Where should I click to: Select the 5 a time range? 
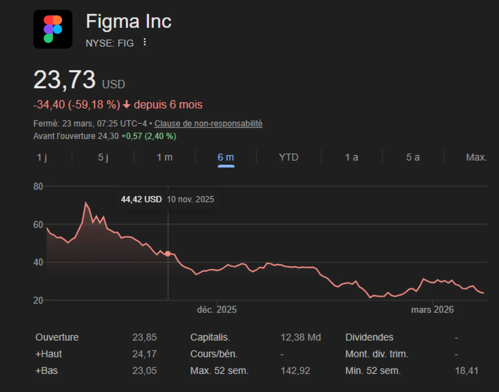(413, 157)
